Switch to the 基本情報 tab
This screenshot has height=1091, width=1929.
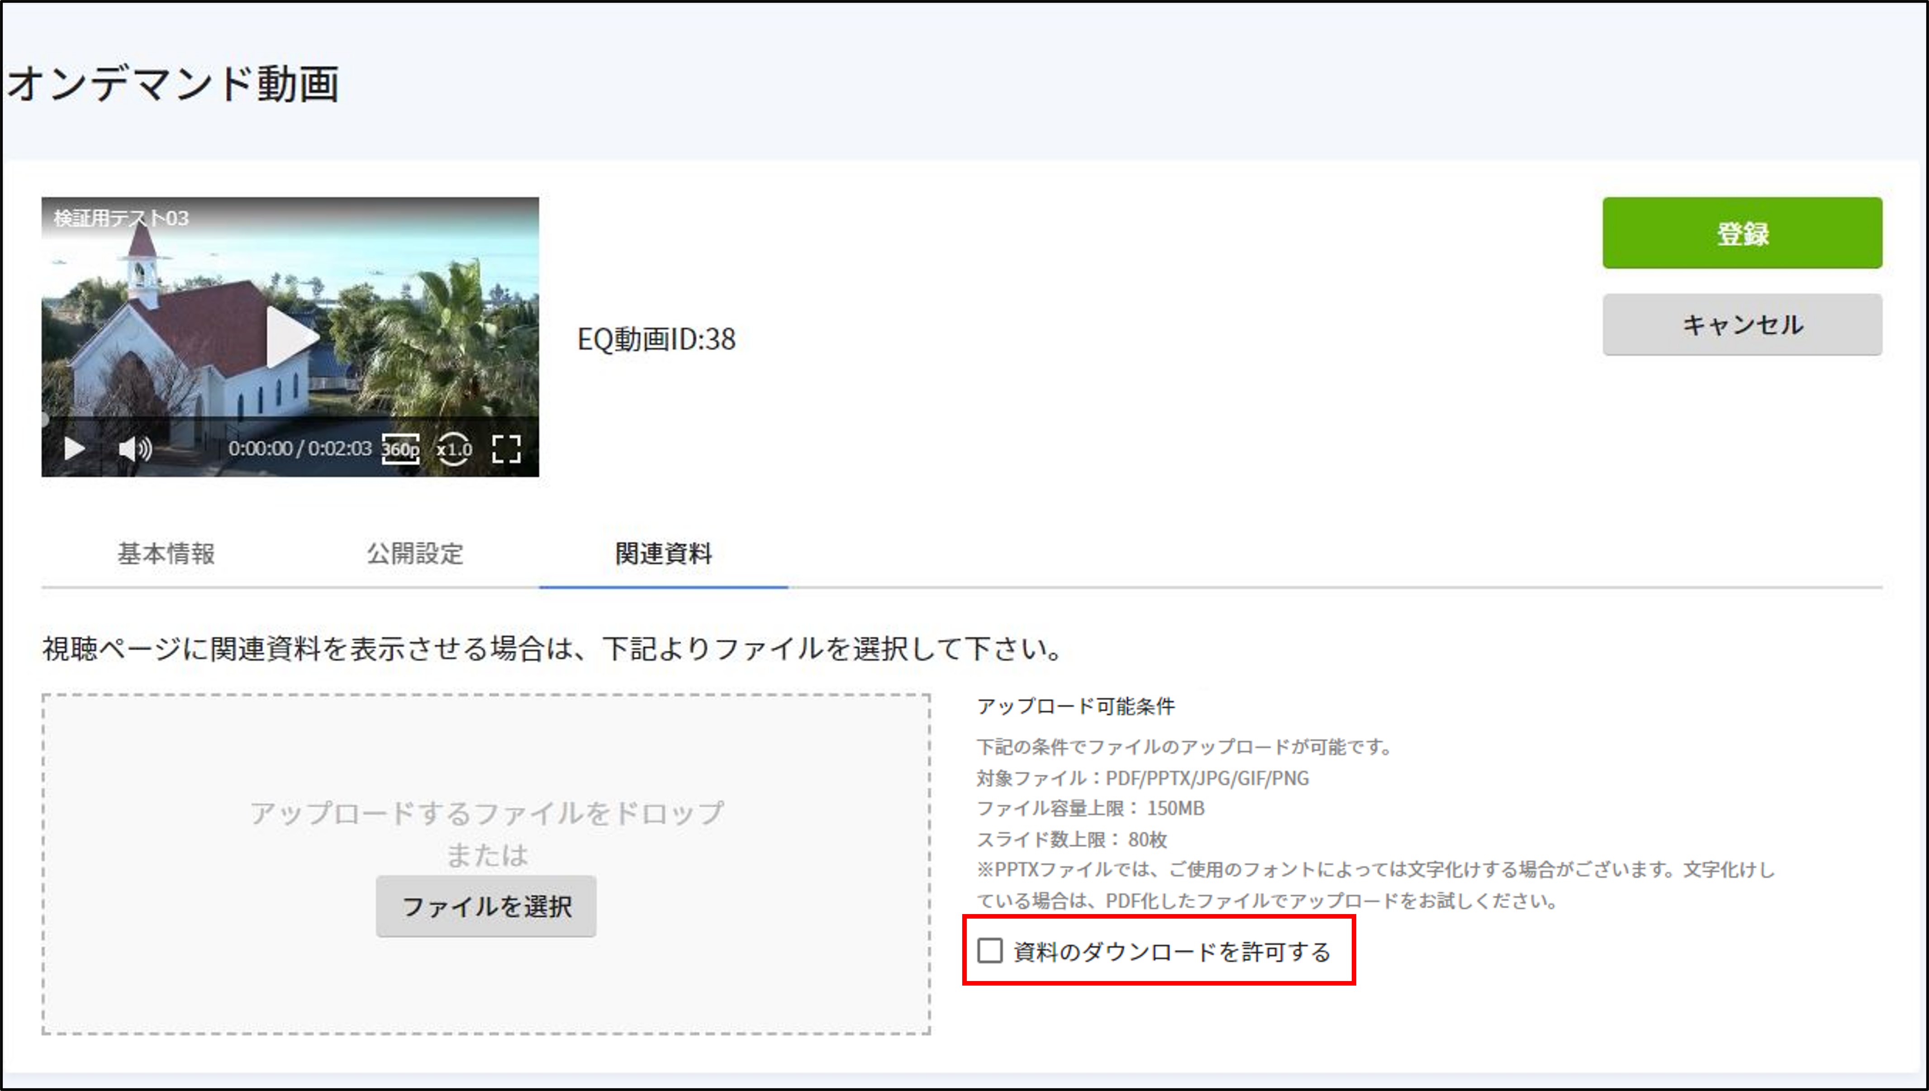(x=166, y=554)
